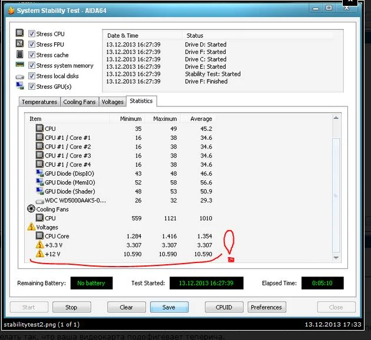Select the 'Drive C: Started' log entry
Screen dimensions: 371x340
coord(206,59)
